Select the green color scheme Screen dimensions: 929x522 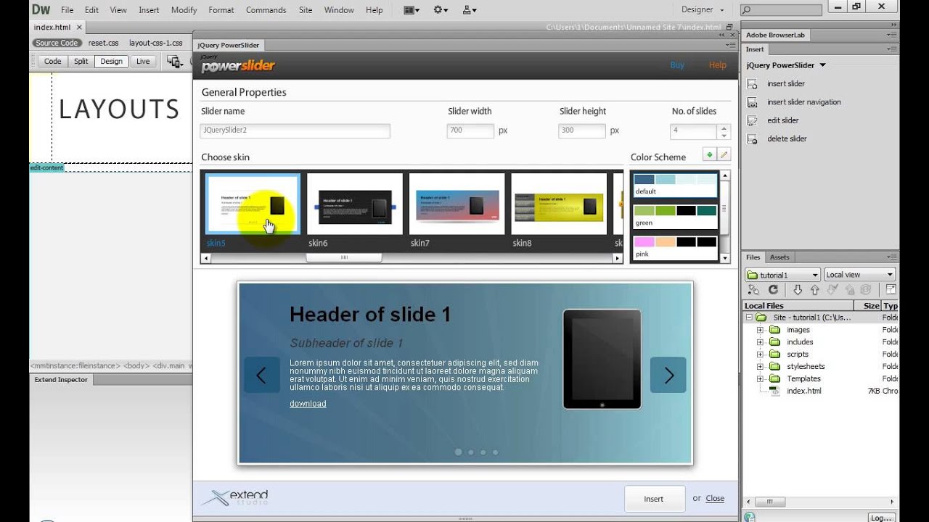[x=675, y=216]
